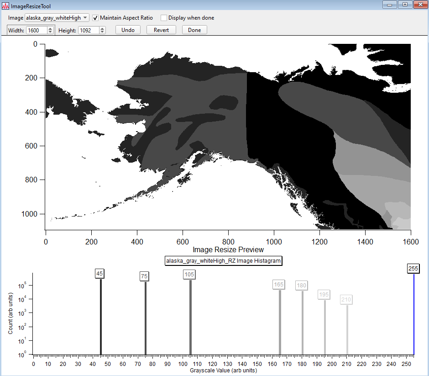Screen dimensions: 429x376
Task: Click into the Width input field
Action: pos(36,30)
